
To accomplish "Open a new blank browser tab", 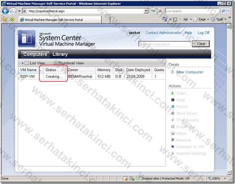I will [106, 20].
